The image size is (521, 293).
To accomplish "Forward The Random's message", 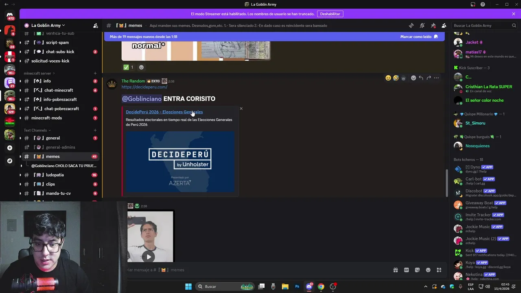I will click(x=429, y=78).
